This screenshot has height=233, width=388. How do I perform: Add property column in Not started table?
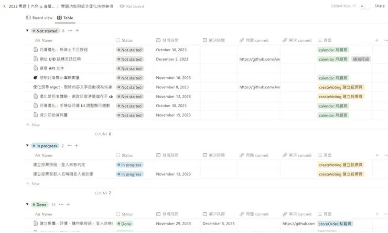(377, 40)
